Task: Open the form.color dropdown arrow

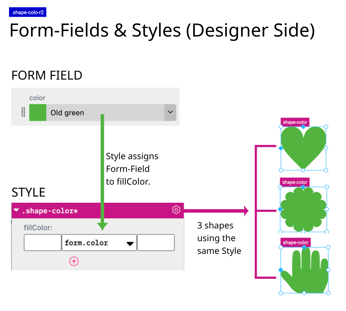Action: [130, 243]
